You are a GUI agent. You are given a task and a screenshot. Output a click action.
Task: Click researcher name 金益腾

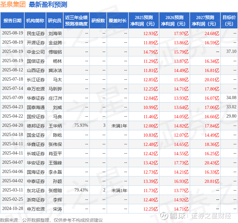pyautogui.click(x=55, y=43)
